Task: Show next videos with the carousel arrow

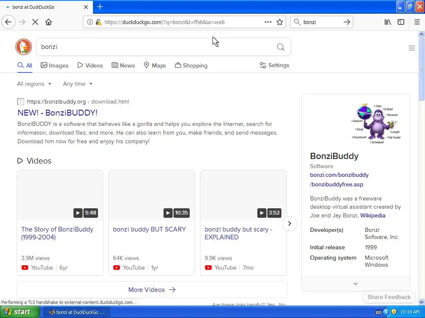Action: pos(289,224)
